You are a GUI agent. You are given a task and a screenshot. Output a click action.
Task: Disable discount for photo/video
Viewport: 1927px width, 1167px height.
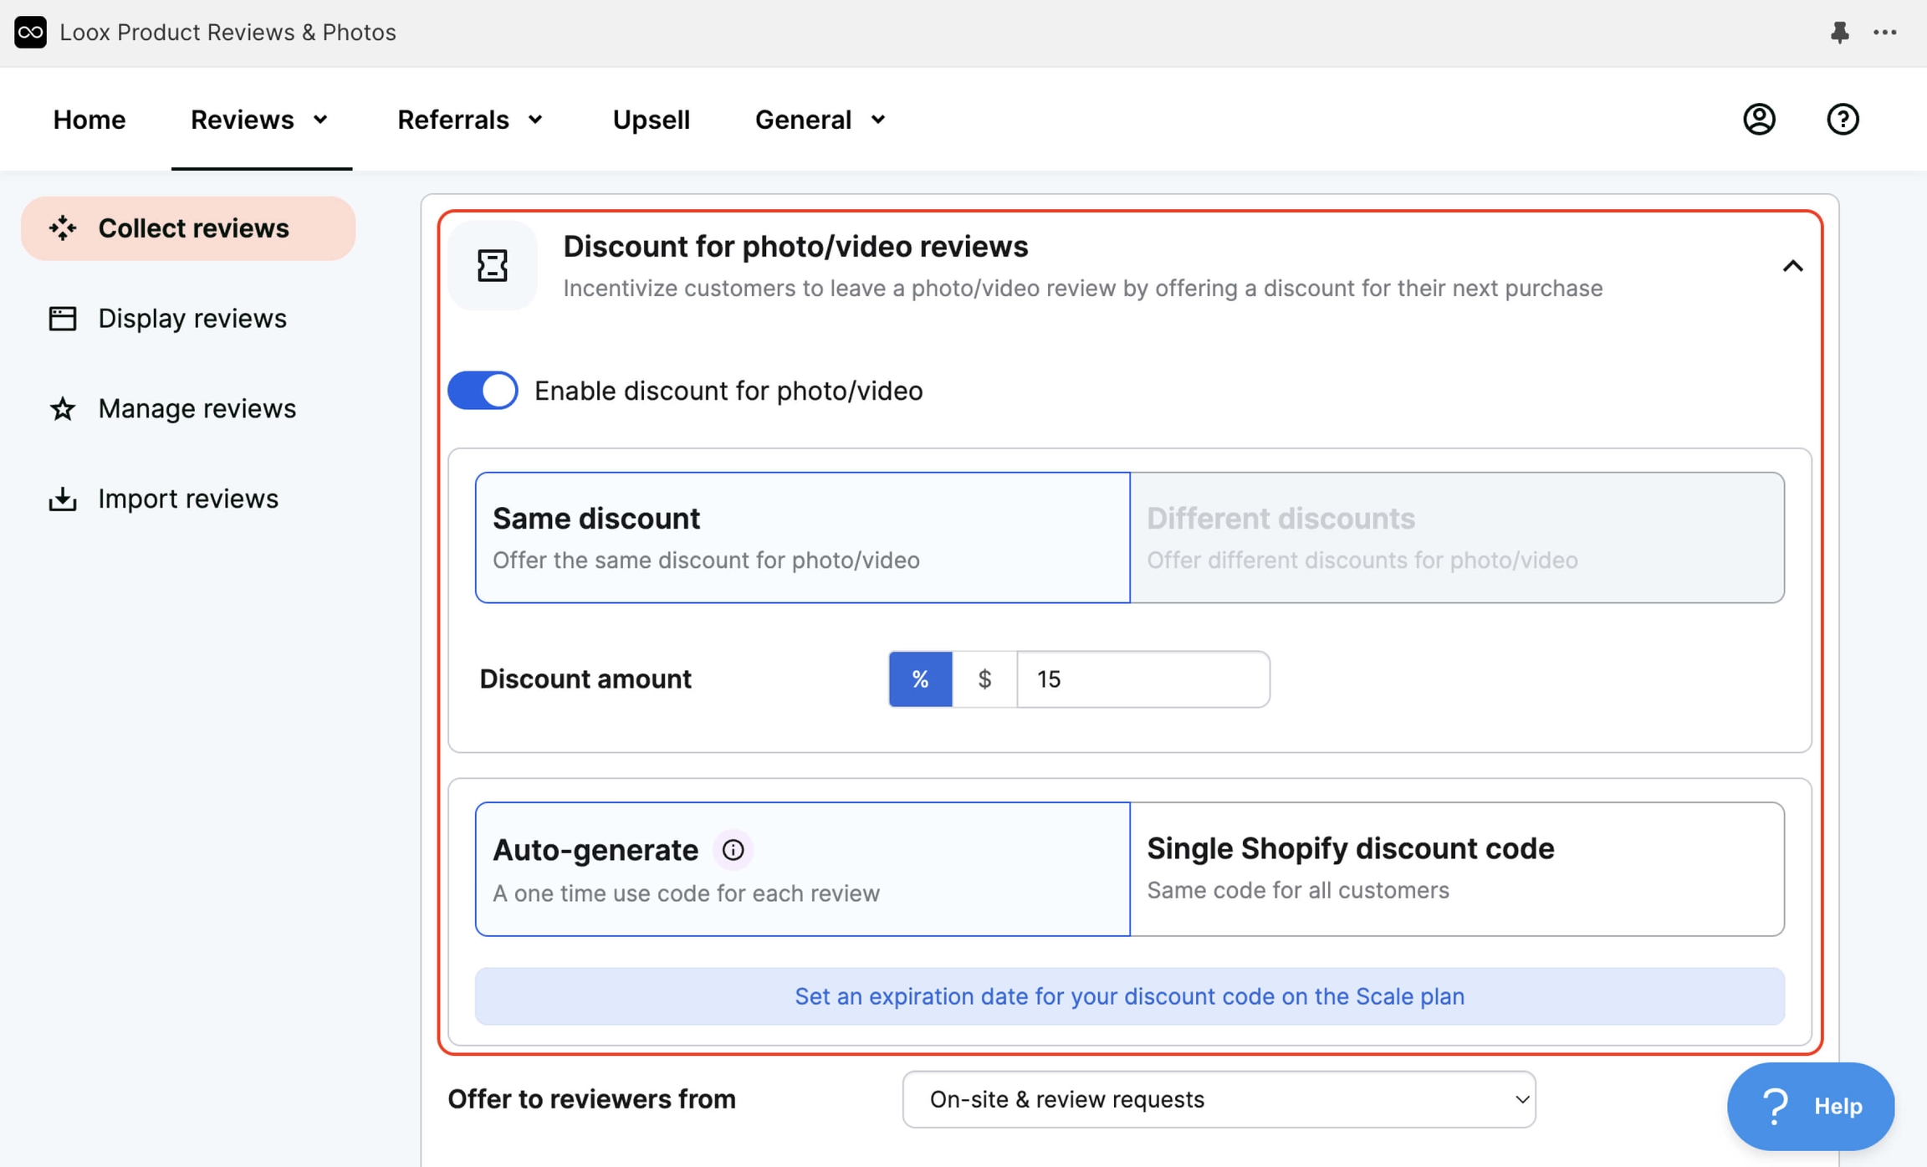[x=482, y=390]
